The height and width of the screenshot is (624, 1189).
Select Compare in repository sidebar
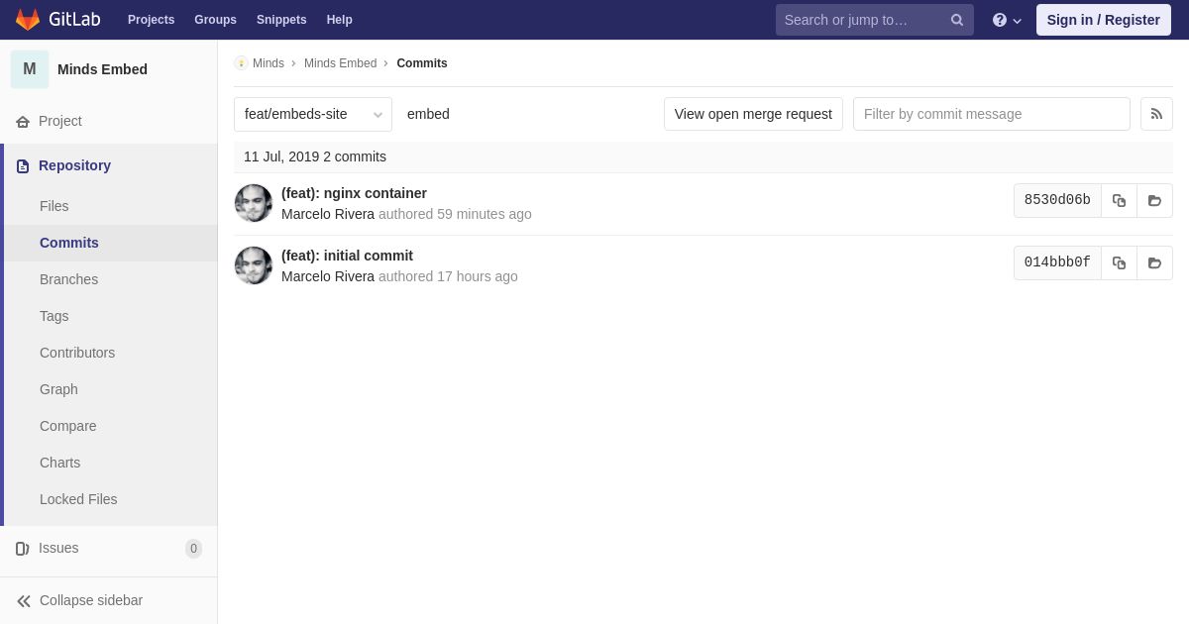coord(68,426)
